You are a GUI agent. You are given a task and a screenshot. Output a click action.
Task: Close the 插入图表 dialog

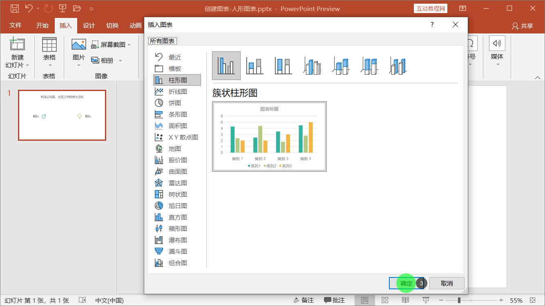456,24
